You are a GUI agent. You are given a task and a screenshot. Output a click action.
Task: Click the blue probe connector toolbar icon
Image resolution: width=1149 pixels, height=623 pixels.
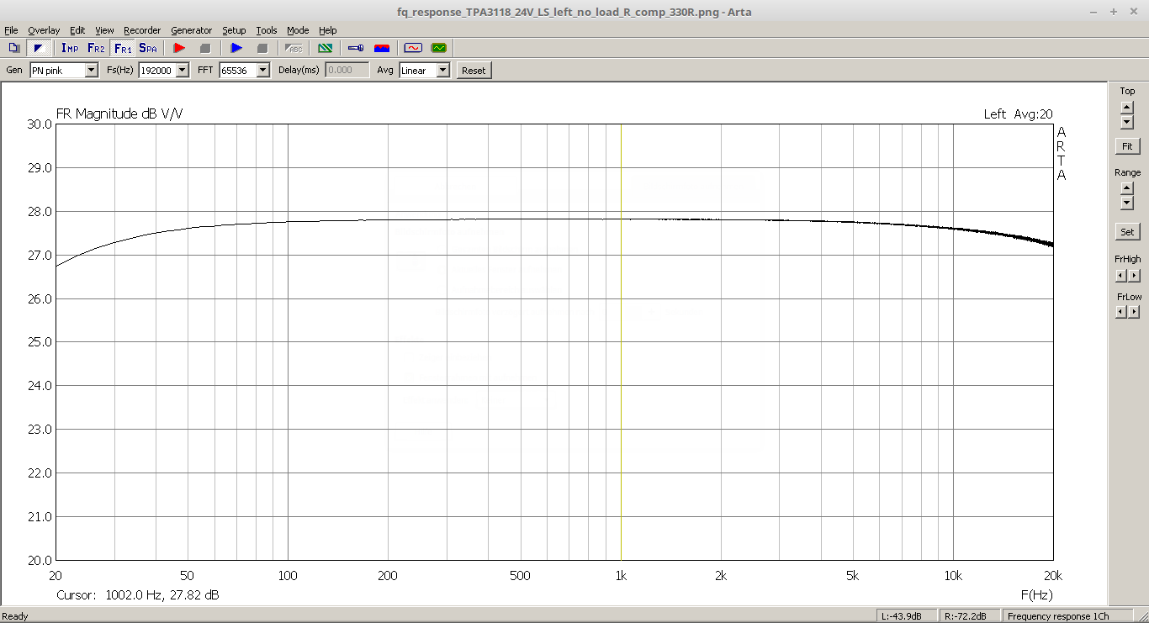pyautogui.click(x=356, y=48)
